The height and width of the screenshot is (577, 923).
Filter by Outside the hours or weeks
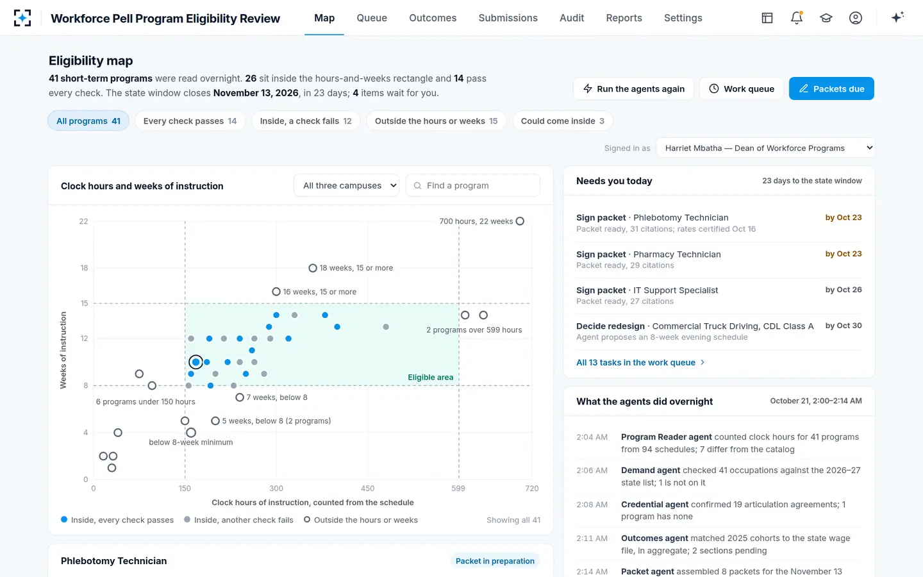point(436,121)
